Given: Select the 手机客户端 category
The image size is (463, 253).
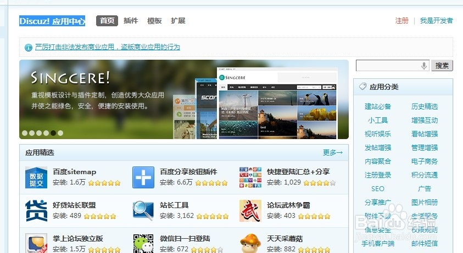Looking at the screenshot, I should (378, 244).
